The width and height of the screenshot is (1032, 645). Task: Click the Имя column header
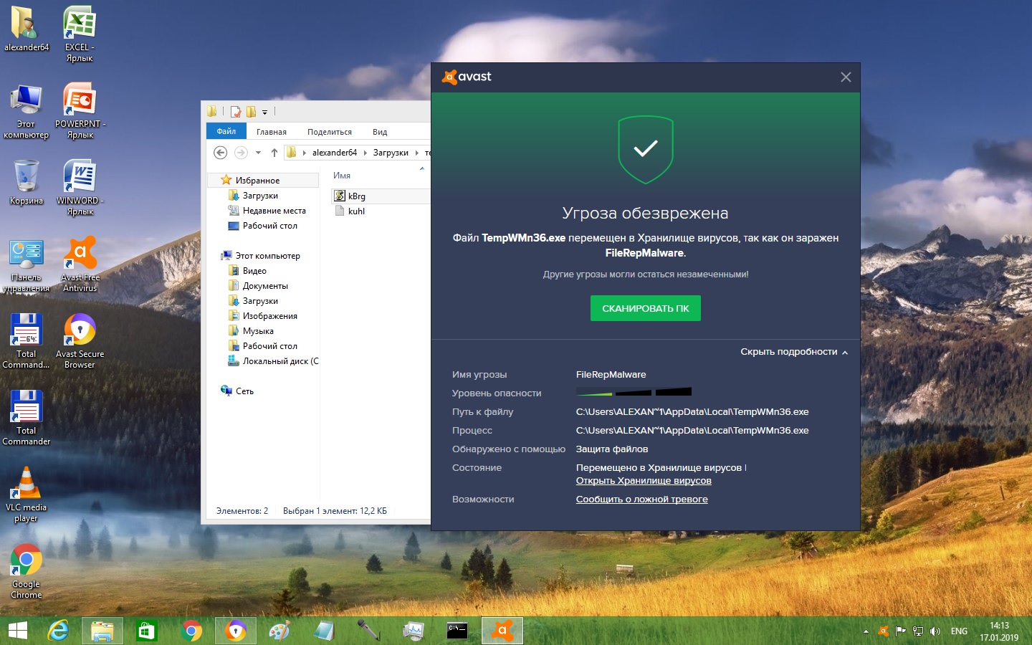[x=342, y=176]
